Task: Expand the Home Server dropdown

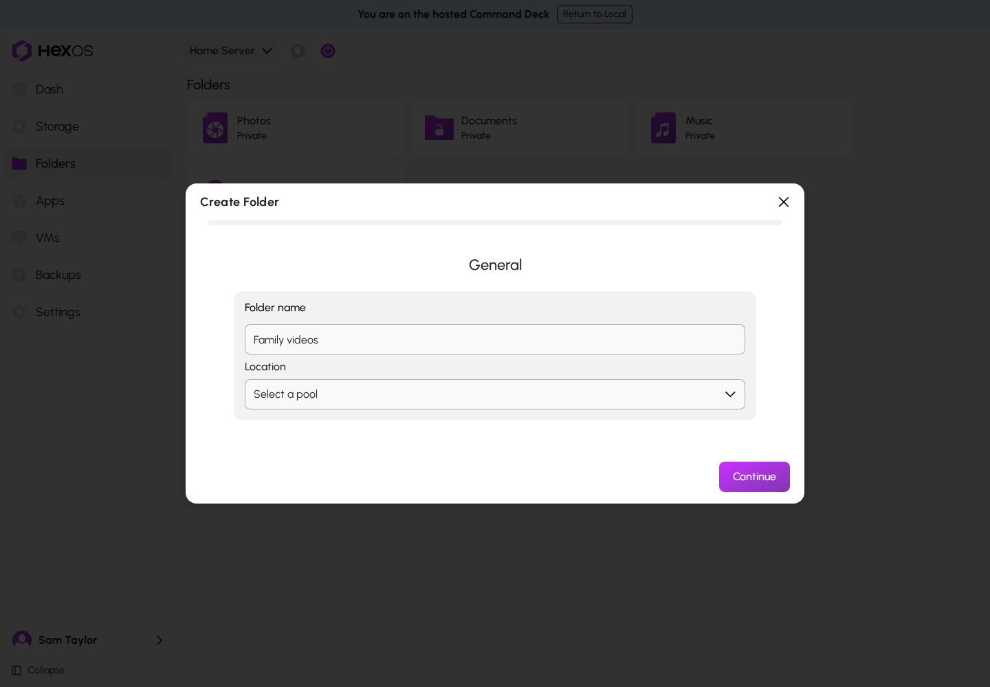Action: click(x=231, y=51)
